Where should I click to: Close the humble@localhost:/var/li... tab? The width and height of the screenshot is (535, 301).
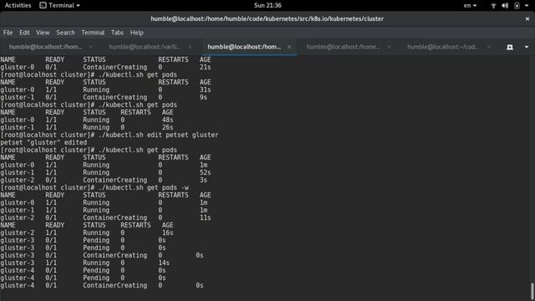pos(190,47)
